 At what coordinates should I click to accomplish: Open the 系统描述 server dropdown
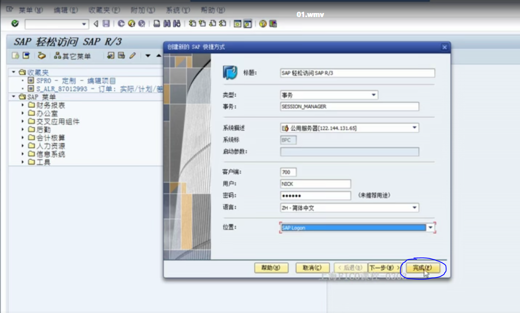[415, 128]
